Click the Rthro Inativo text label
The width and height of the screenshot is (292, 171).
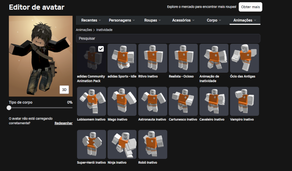point(148,76)
